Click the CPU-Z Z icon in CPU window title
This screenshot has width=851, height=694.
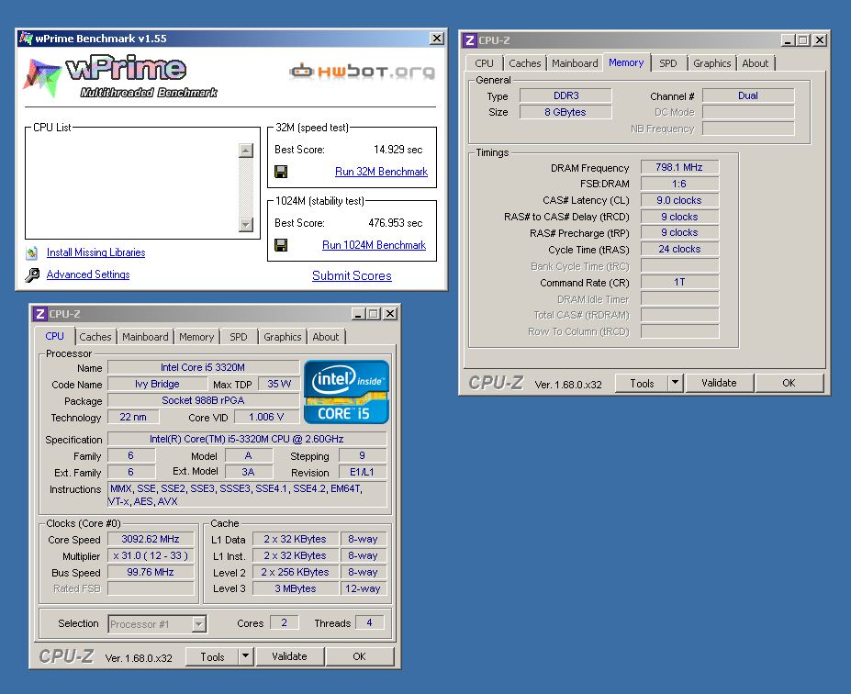(40, 314)
